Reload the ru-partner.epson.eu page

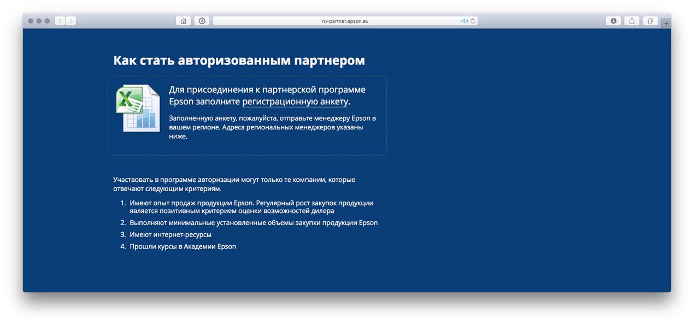(473, 21)
